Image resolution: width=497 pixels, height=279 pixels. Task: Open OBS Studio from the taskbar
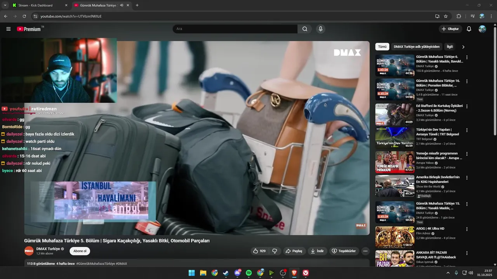coord(283,273)
